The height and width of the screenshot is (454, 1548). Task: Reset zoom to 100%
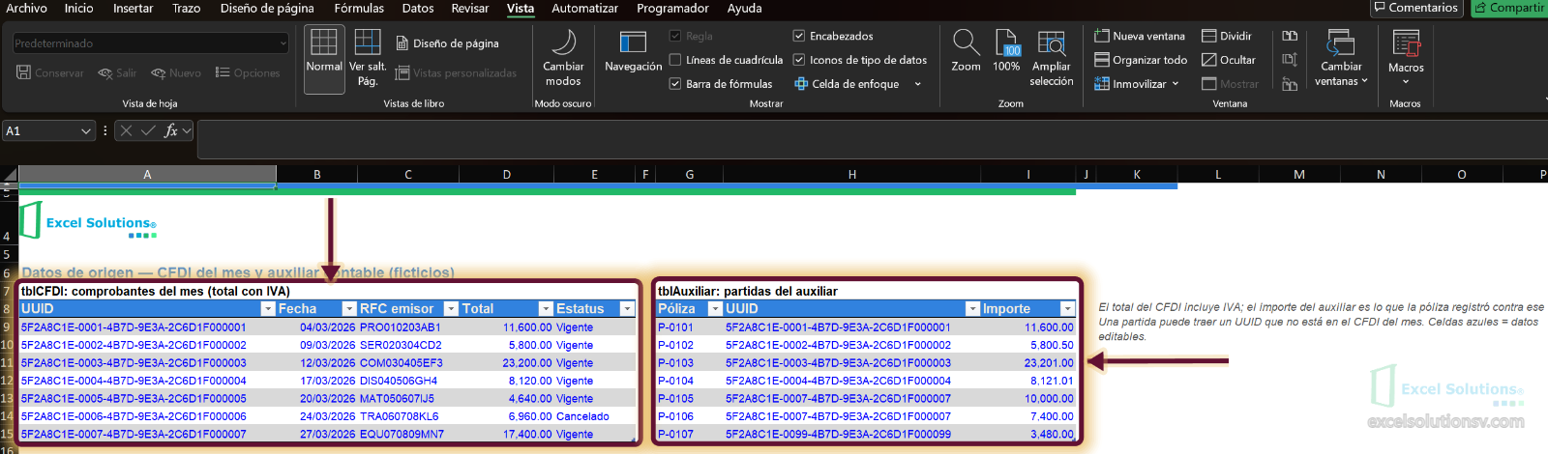(1006, 51)
